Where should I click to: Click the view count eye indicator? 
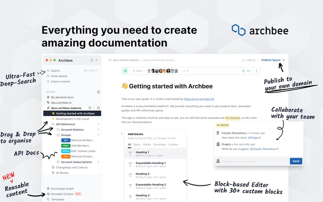[x=186, y=71]
